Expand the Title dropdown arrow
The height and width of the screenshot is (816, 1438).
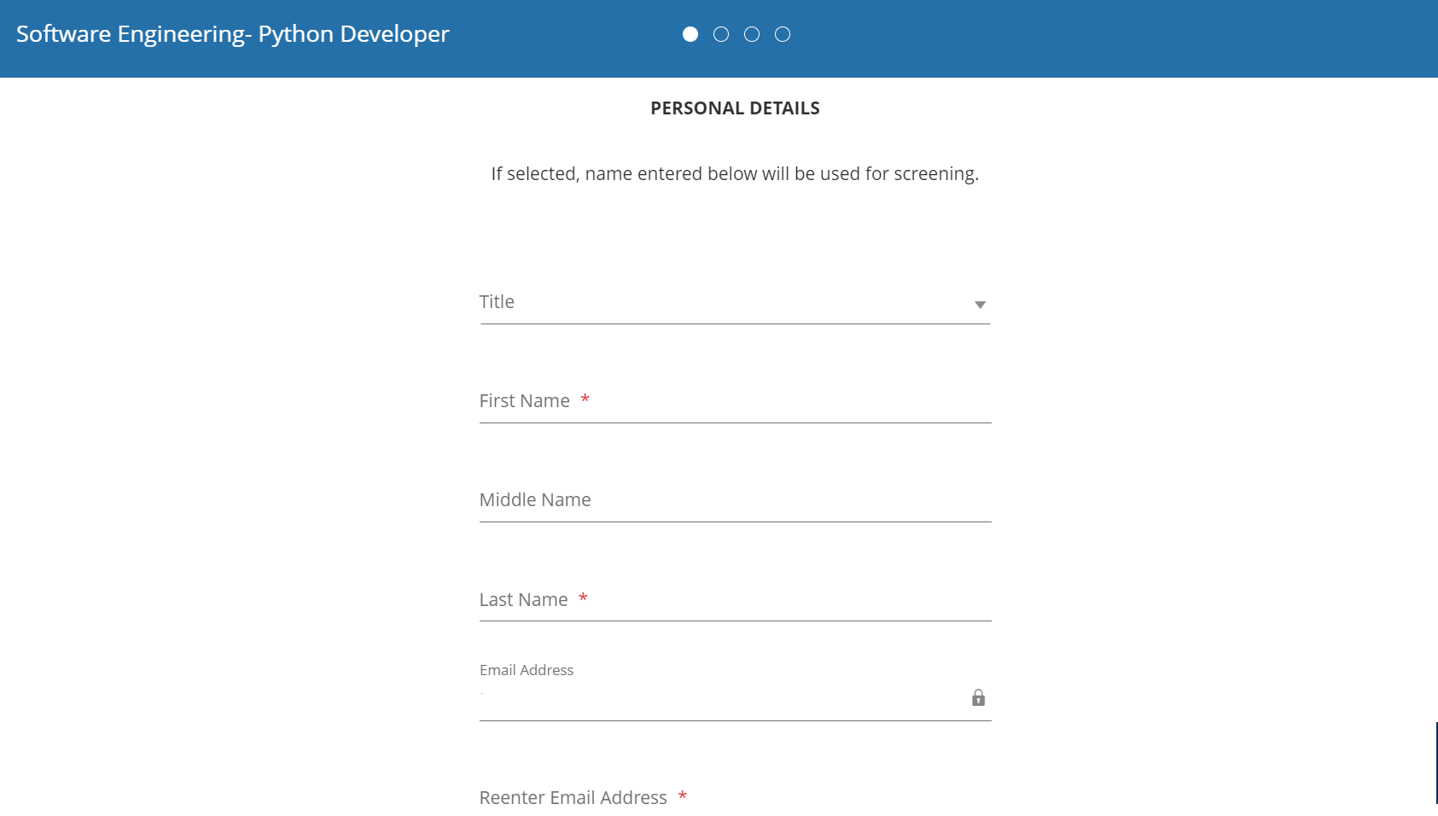pyautogui.click(x=980, y=305)
